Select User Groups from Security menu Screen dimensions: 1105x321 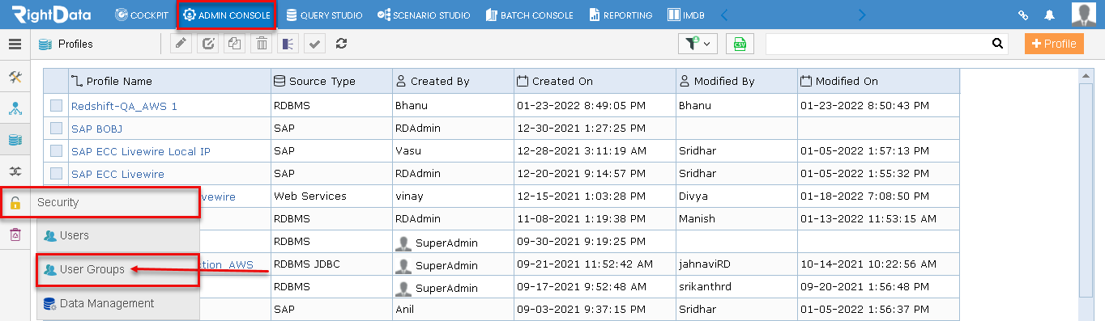pyautogui.click(x=92, y=269)
